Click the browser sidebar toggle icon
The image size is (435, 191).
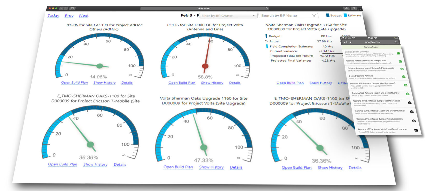click(73, 8)
